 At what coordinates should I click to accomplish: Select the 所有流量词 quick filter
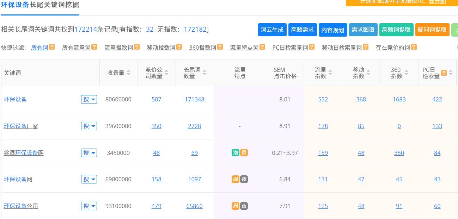coord(76,47)
